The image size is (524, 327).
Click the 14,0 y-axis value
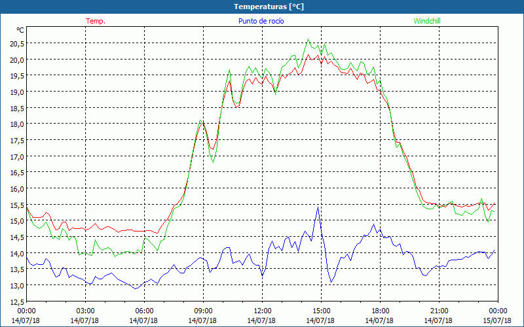pyautogui.click(x=18, y=253)
